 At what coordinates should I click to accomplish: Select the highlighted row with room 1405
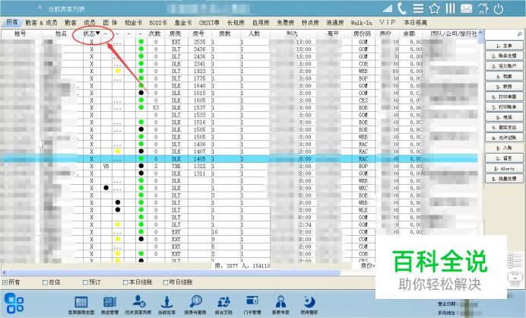point(239,159)
